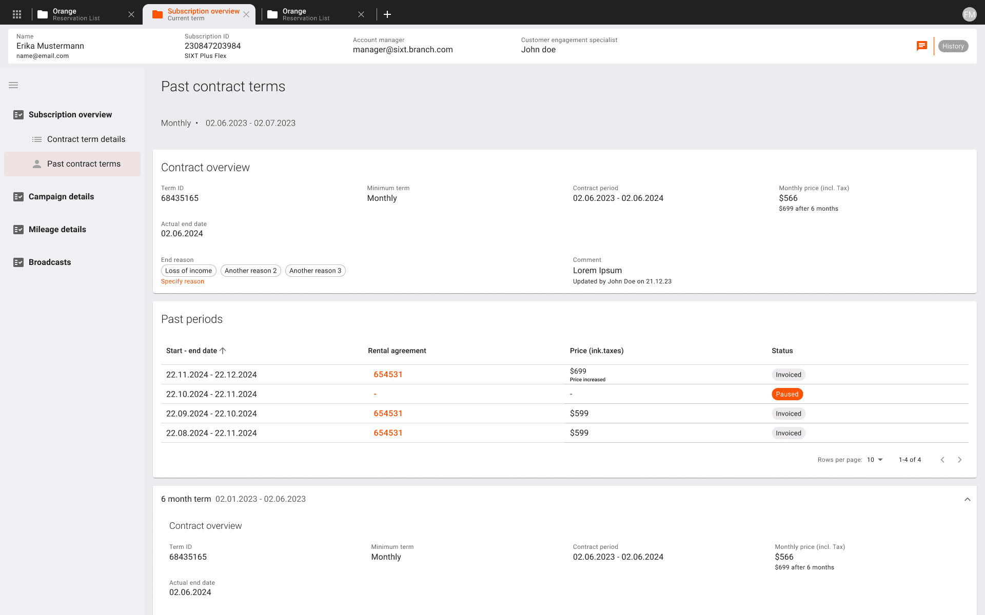
Task: Collapse sidebar using hamburger menu icon
Action: click(13, 85)
